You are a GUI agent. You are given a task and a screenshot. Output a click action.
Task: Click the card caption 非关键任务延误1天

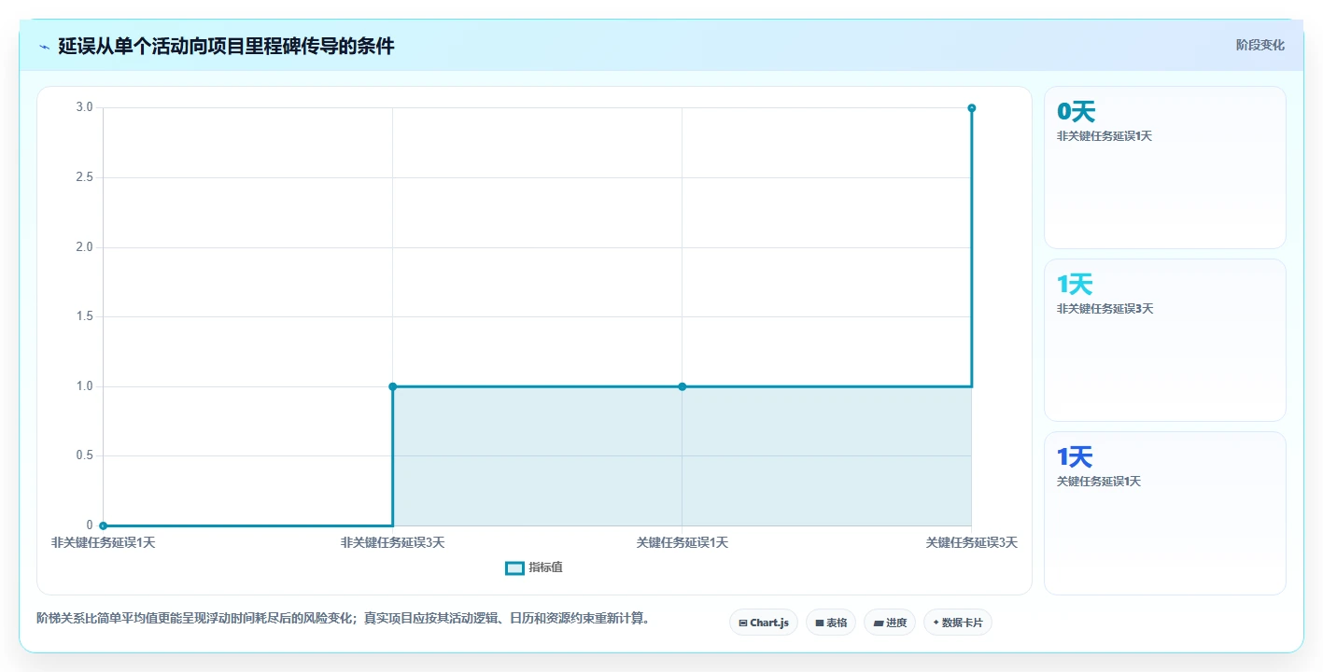[1105, 136]
